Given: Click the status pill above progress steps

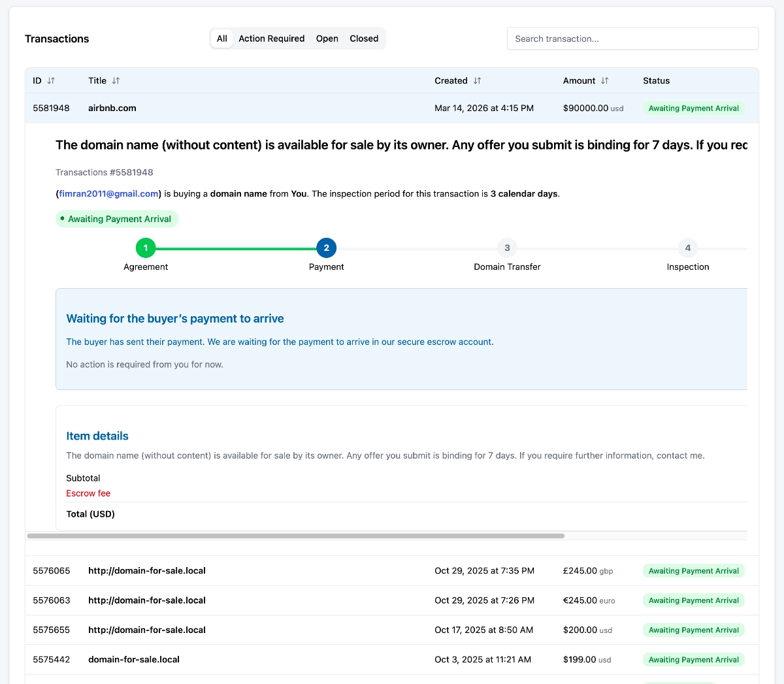Looking at the screenshot, I should pyautogui.click(x=117, y=219).
